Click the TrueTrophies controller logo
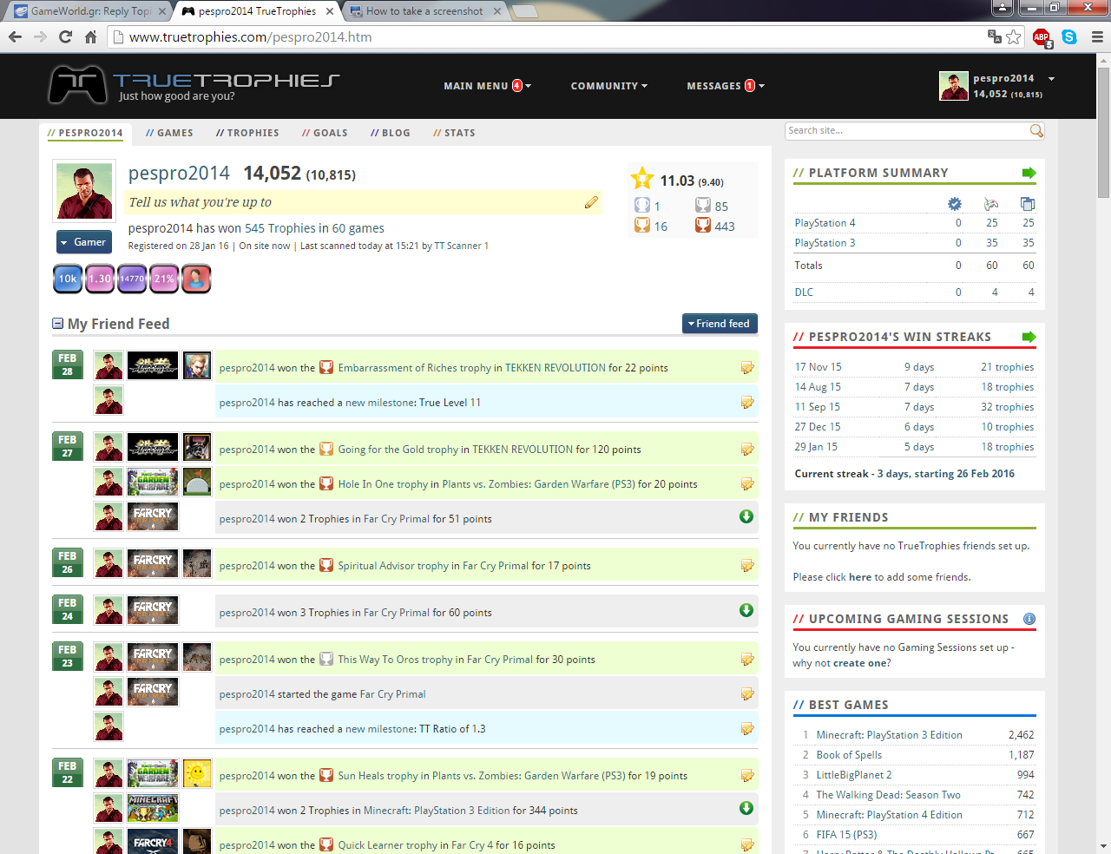The height and width of the screenshot is (854, 1111). tap(77, 84)
